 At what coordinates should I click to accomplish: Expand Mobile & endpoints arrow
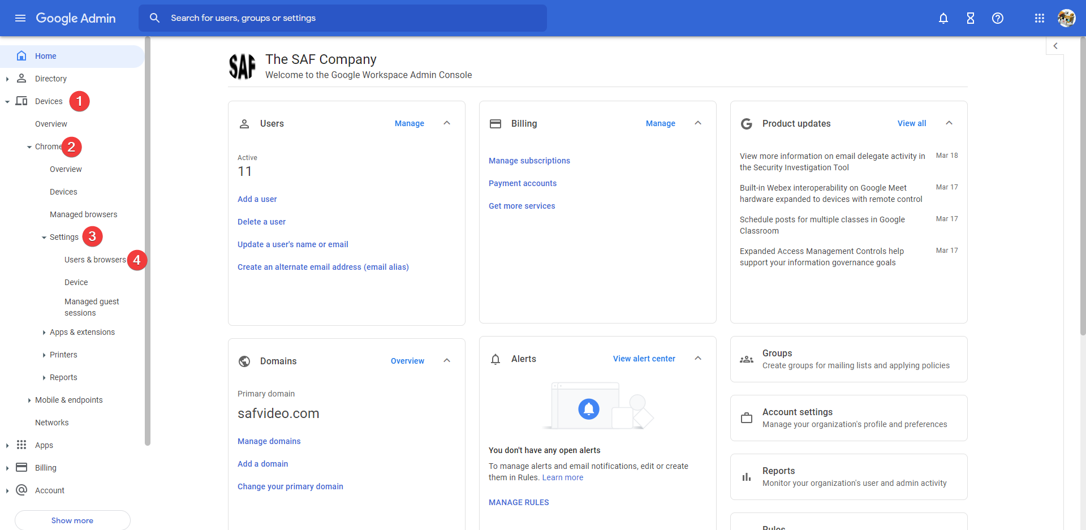pos(29,400)
